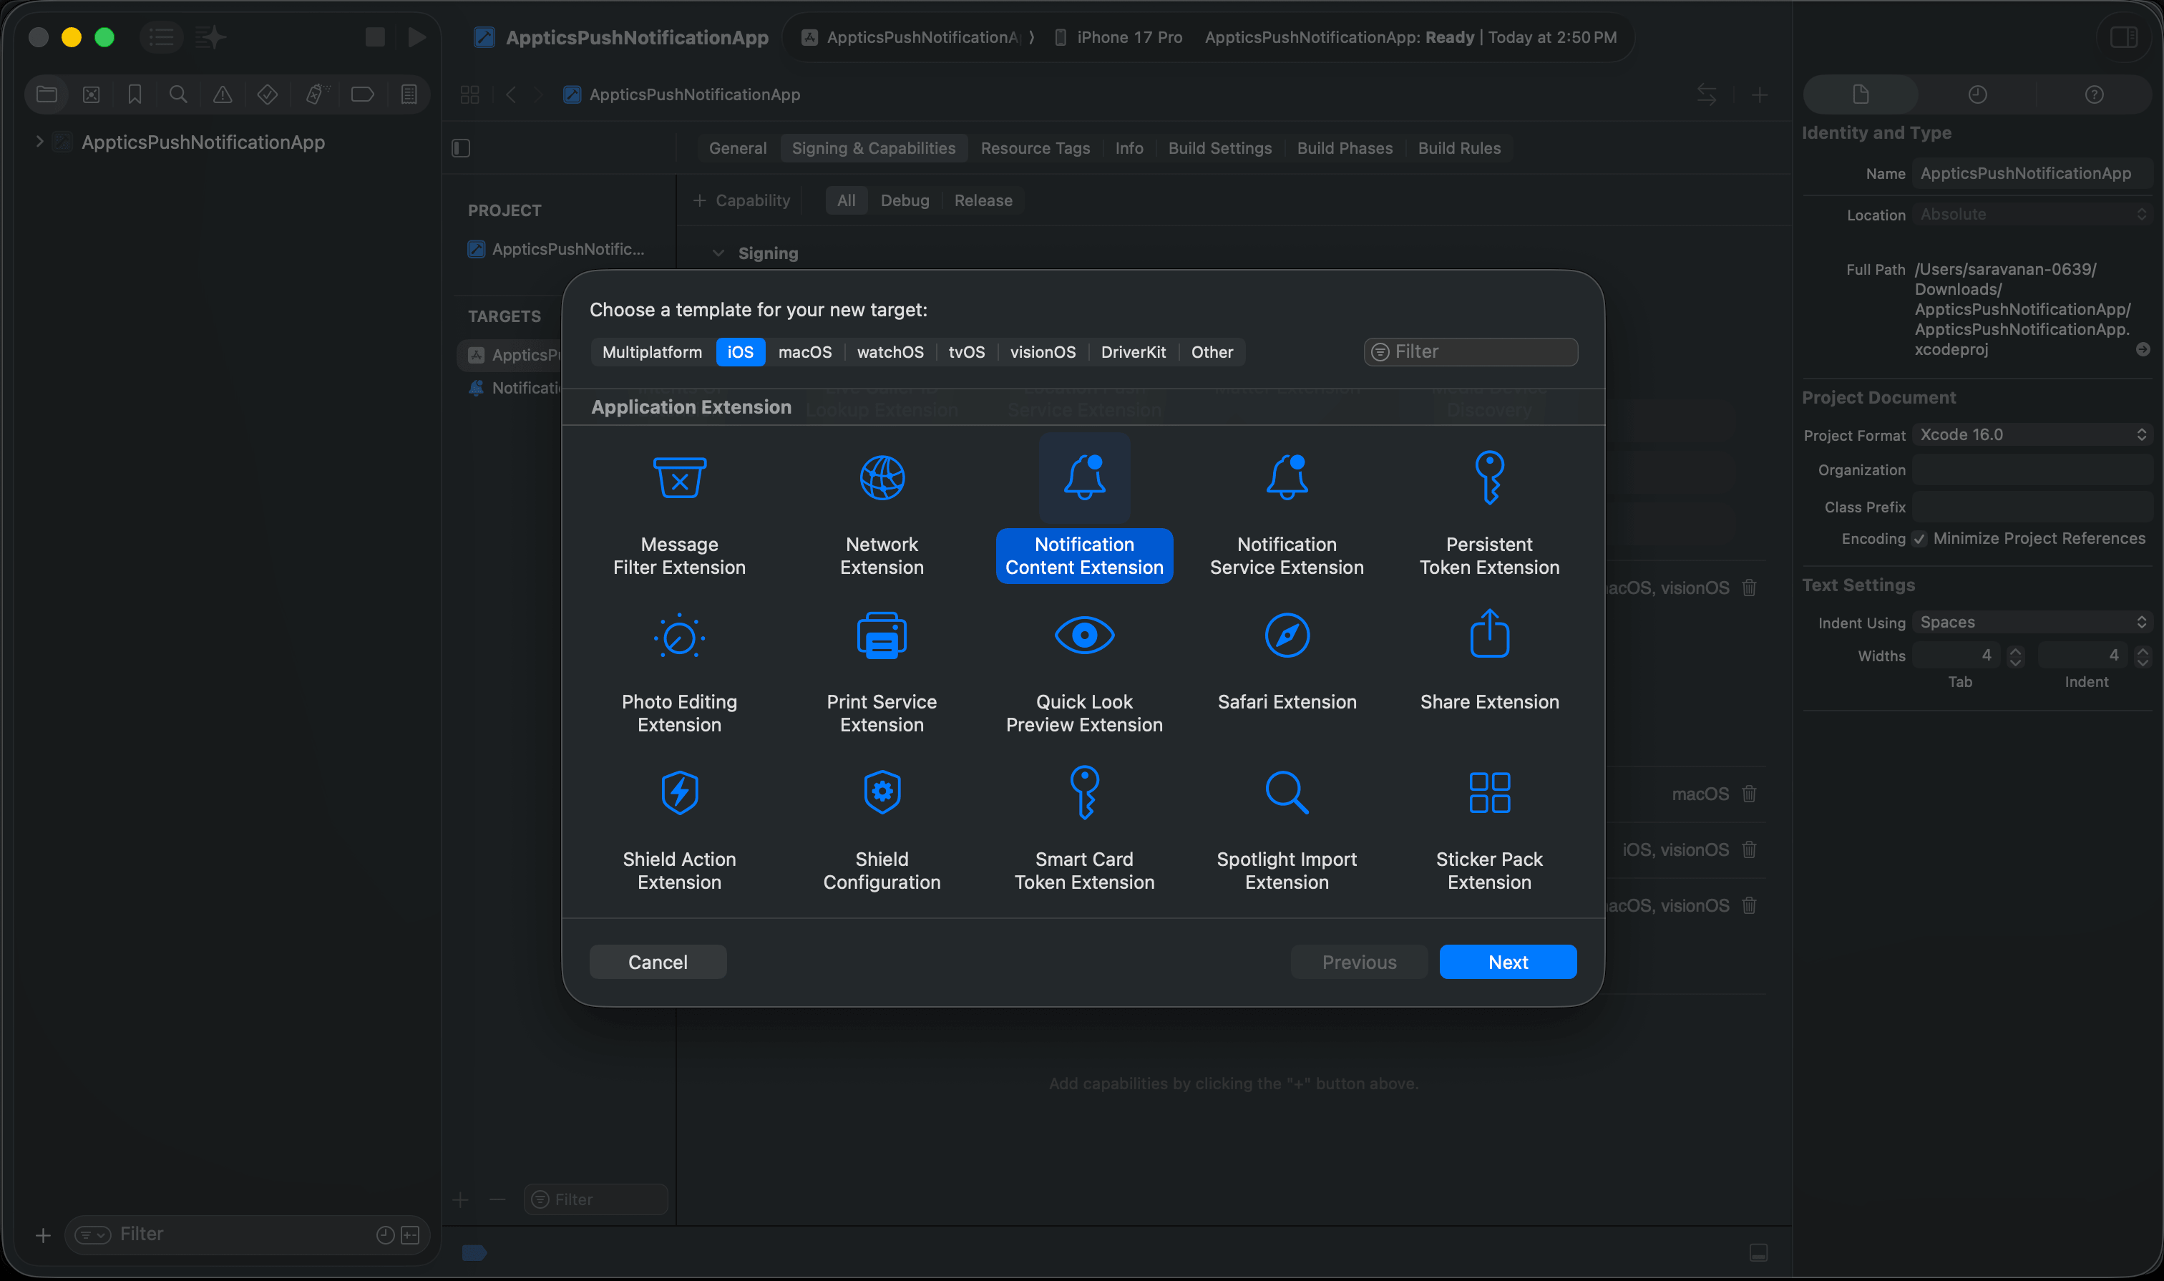Open the Indent Using Spaces dropdown
Screen dimensions: 2164x1281
coord(2031,623)
